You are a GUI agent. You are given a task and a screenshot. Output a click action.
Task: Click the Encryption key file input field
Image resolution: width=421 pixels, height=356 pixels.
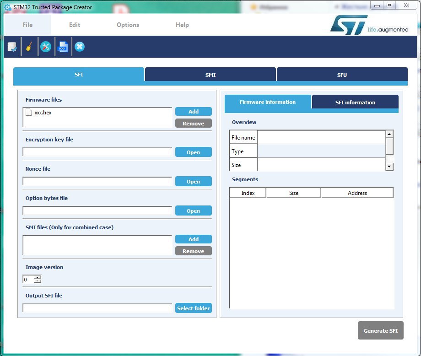(97, 152)
